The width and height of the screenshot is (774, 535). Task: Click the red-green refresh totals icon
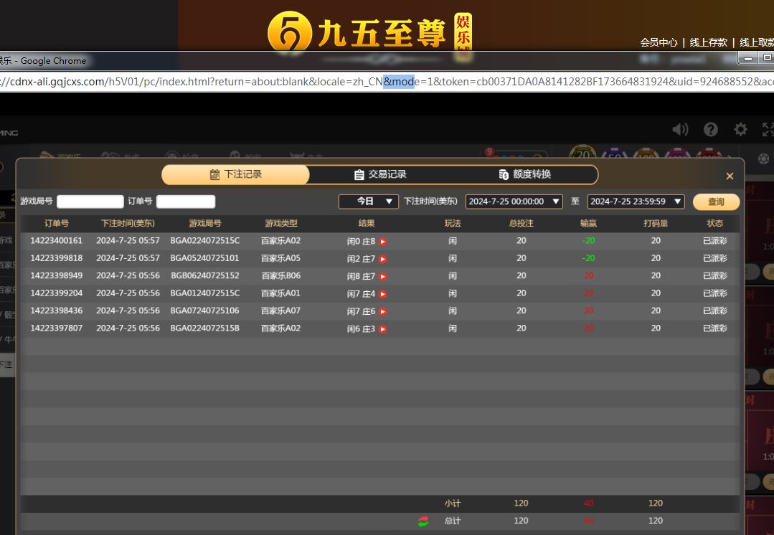click(423, 521)
